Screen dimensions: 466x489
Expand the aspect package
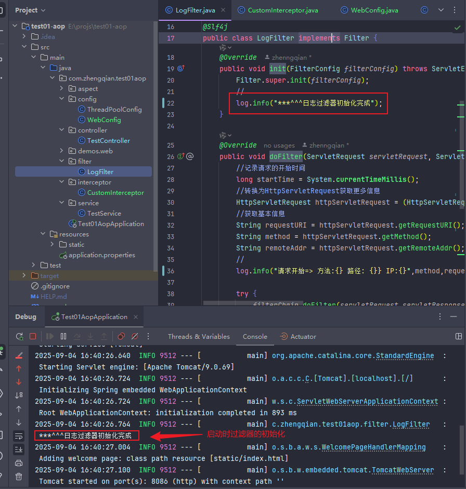click(61, 88)
